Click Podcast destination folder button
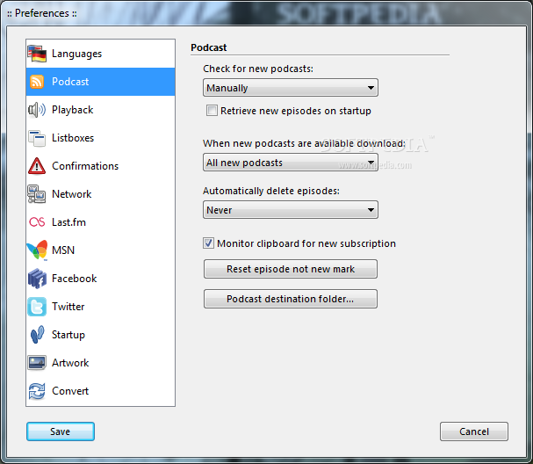Viewport: 533px width, 464px height. coord(291,299)
